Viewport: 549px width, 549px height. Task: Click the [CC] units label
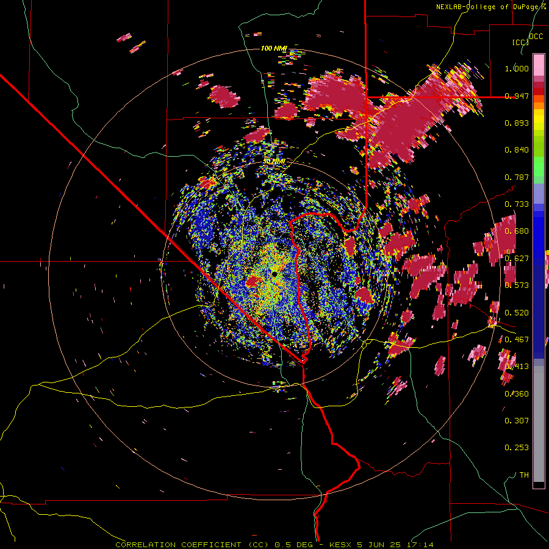pyautogui.click(x=520, y=42)
